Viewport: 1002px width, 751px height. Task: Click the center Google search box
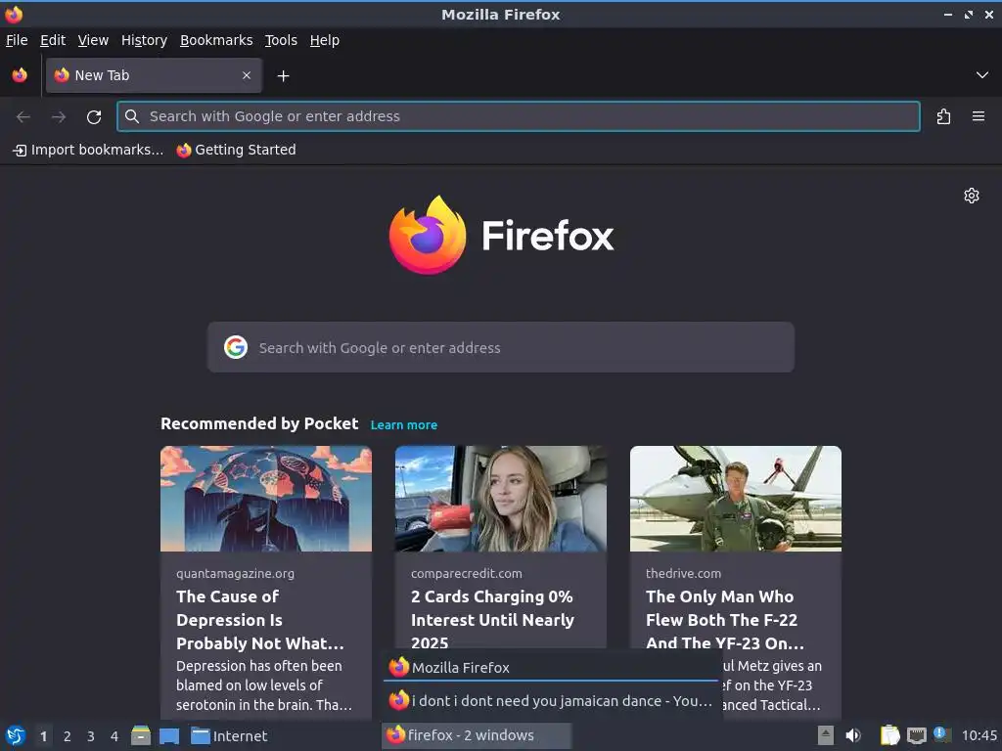click(x=500, y=347)
